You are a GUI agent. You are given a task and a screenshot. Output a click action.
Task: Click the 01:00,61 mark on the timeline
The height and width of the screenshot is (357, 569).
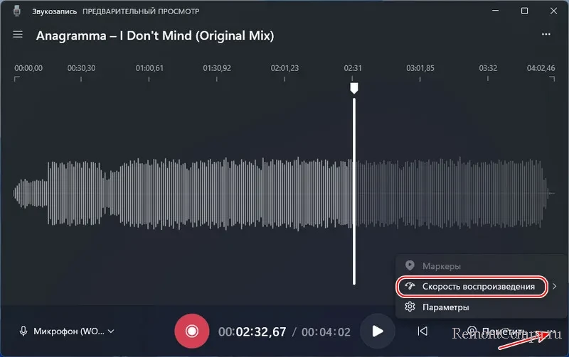coord(149,68)
